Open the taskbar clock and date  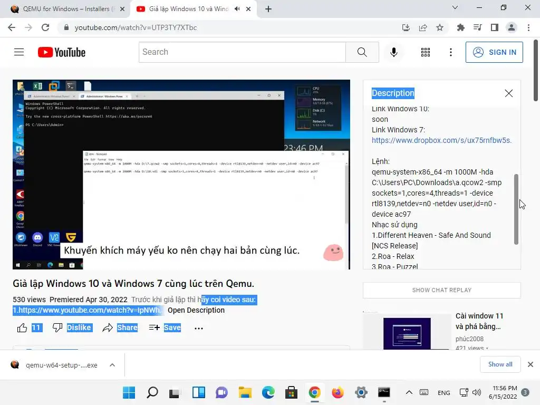click(503, 392)
